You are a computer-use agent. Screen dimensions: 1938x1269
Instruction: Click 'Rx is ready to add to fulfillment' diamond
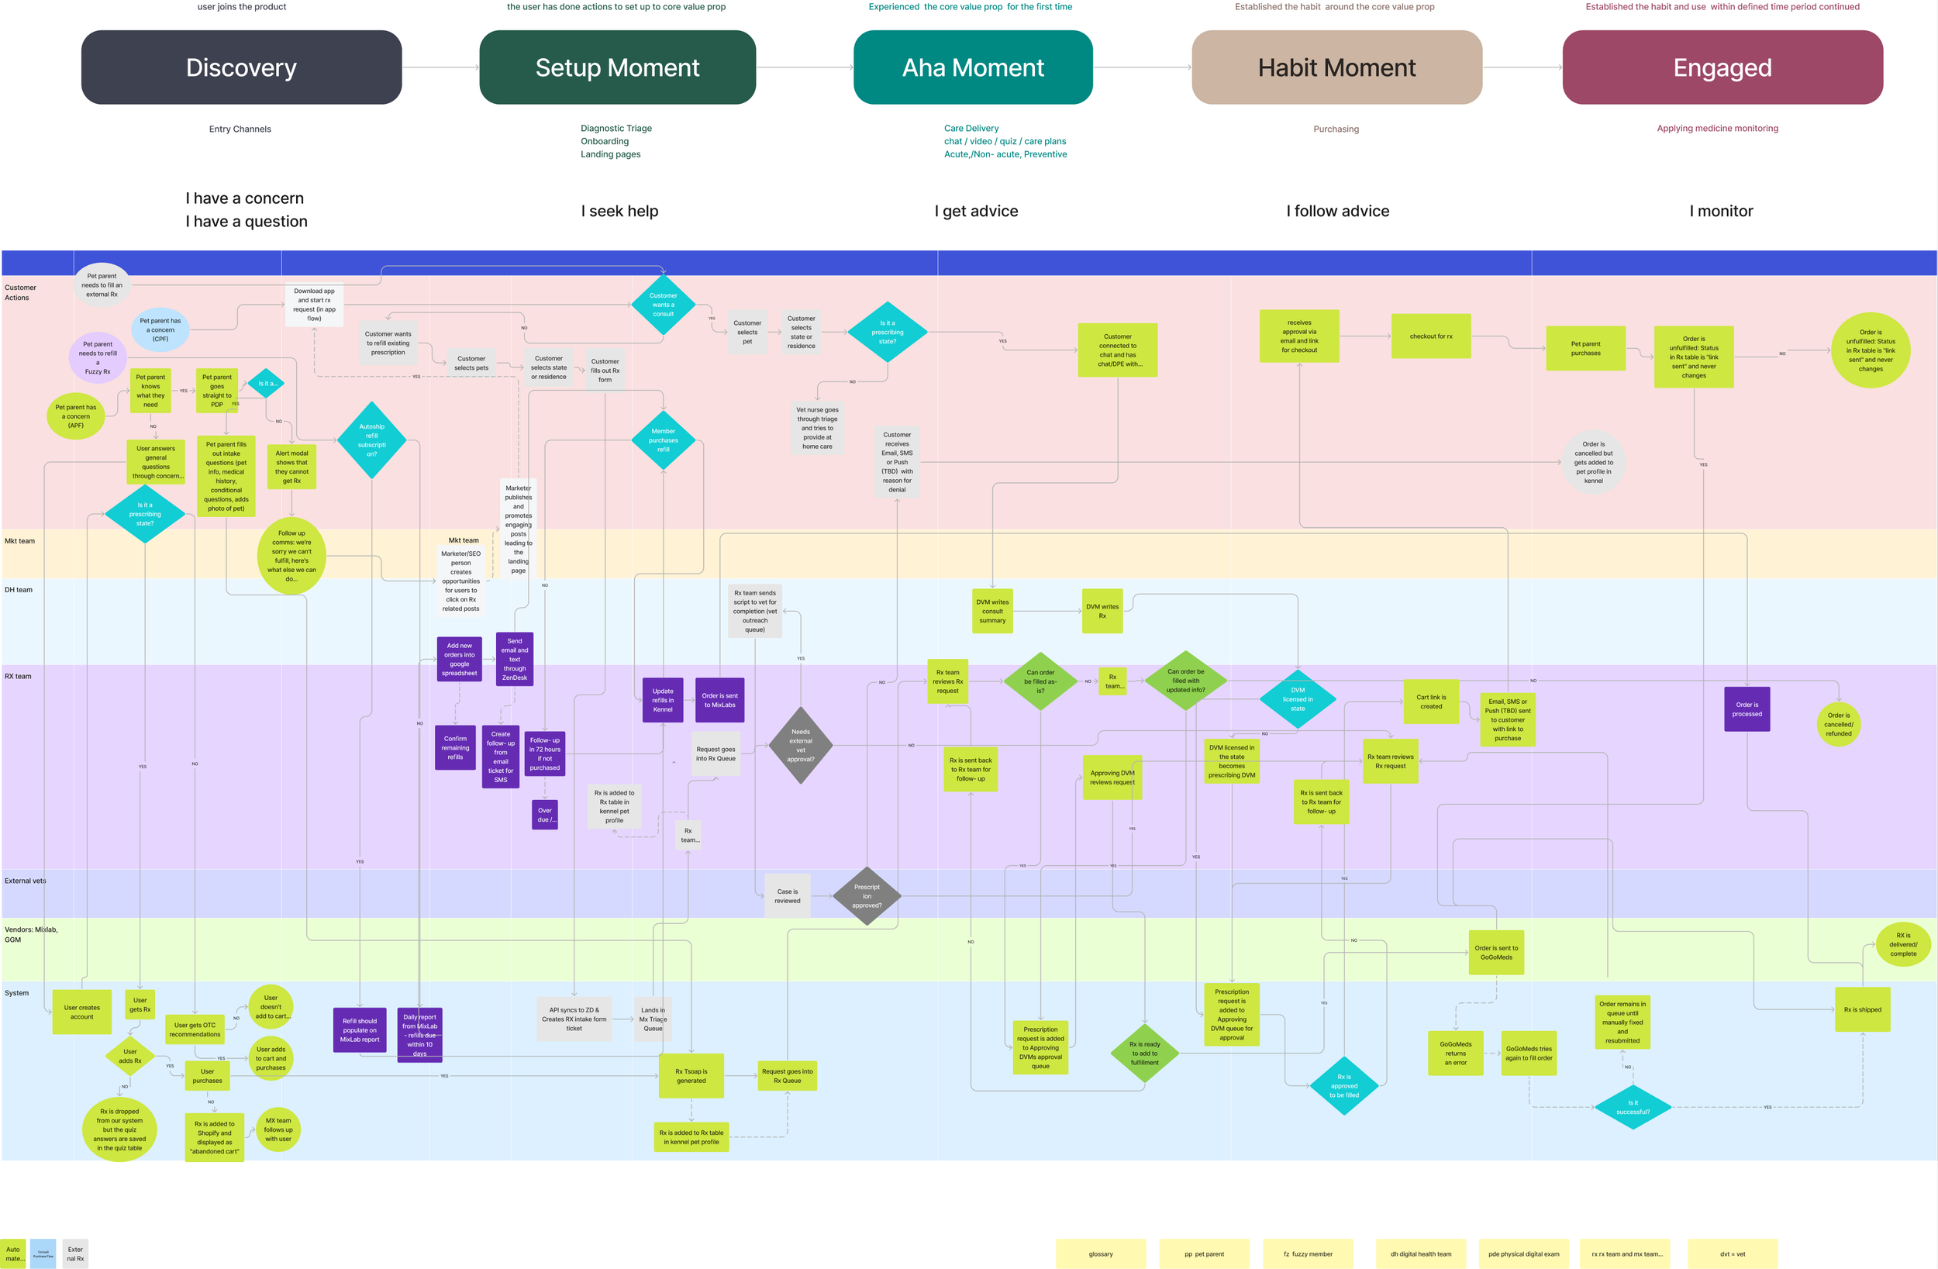(x=1144, y=1053)
